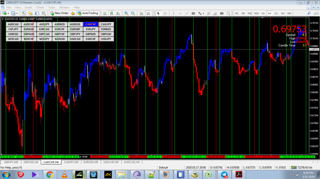
Task: Open the New Order button
Action: point(59,13)
